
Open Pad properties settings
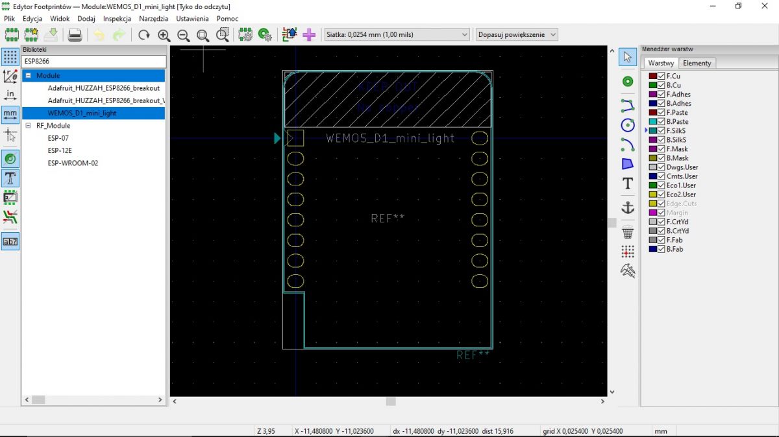[265, 34]
